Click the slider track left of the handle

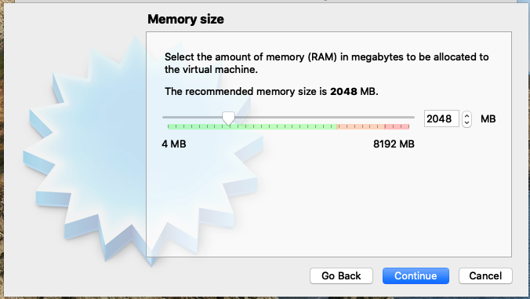192,118
